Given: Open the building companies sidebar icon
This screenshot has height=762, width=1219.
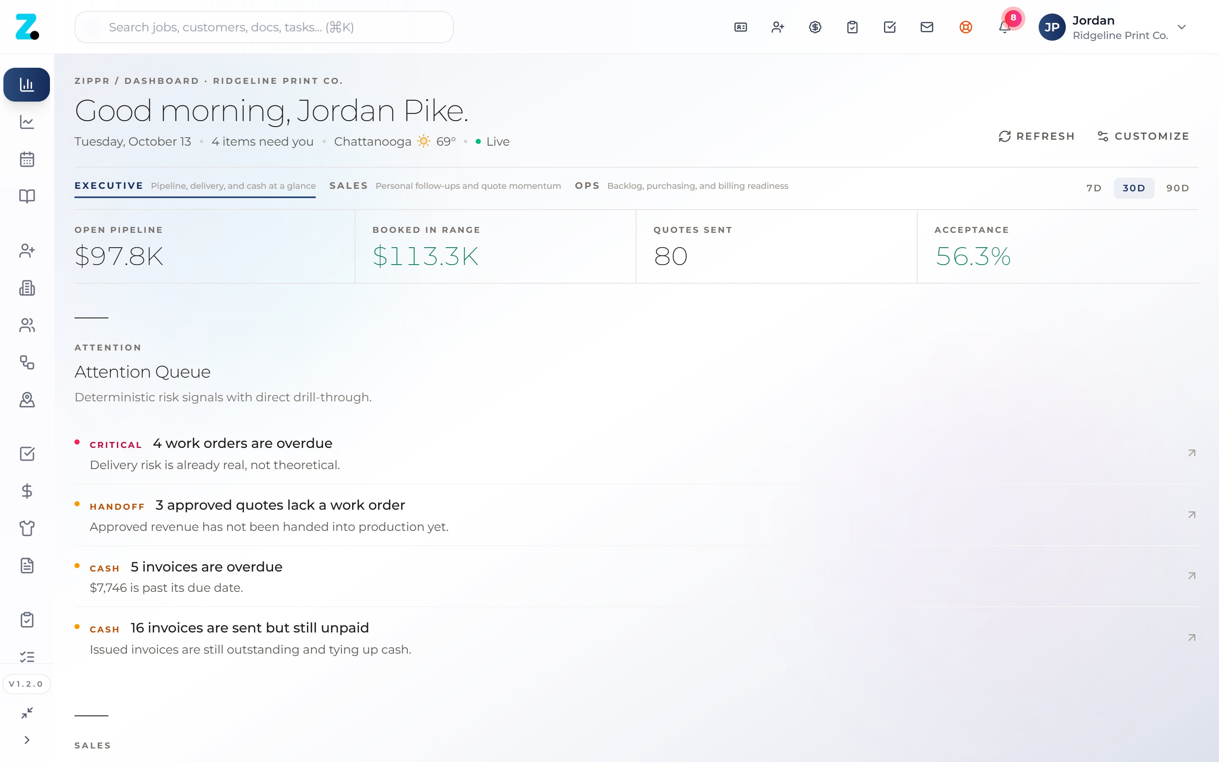Looking at the screenshot, I should tap(27, 288).
